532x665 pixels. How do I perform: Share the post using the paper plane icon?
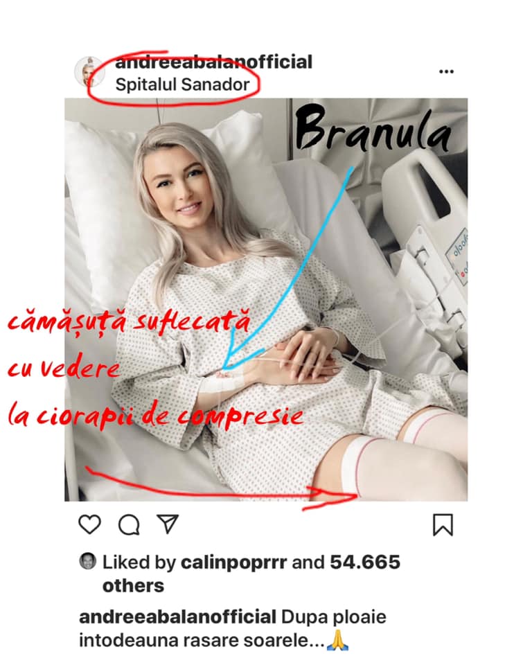[x=168, y=524]
